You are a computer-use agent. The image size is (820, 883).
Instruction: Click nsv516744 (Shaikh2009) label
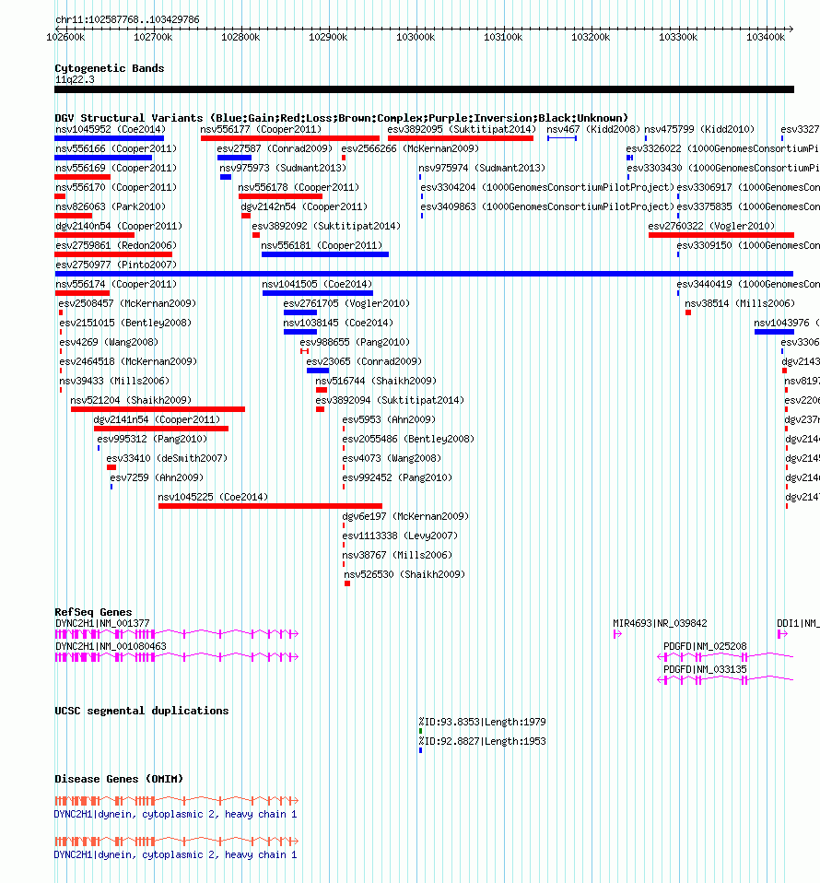click(x=375, y=381)
